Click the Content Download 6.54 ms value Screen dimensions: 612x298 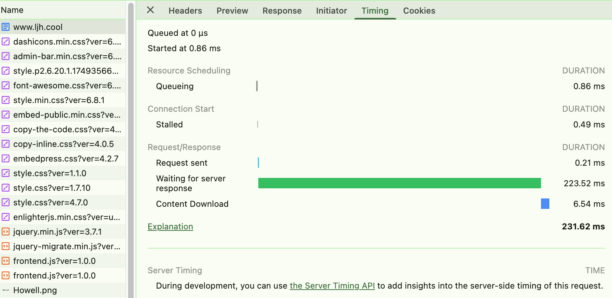pos(589,204)
